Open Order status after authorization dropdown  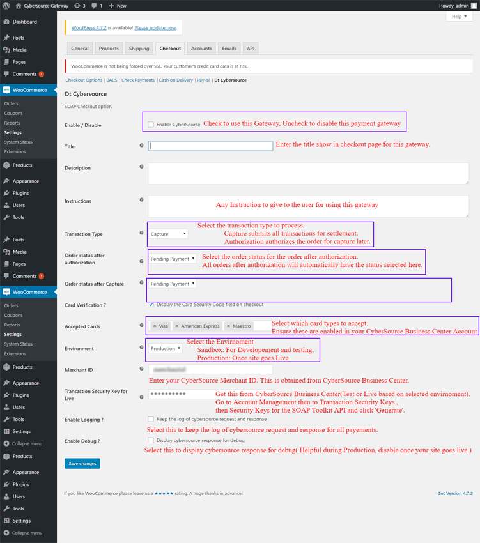pyautogui.click(x=173, y=259)
